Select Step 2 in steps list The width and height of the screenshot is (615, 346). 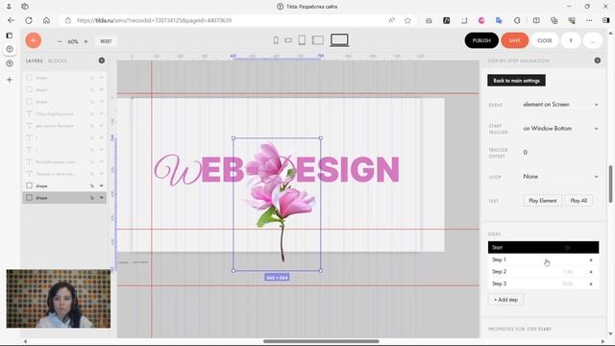tap(543, 271)
